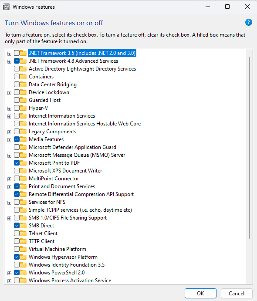Click folder icon beside Windows Identity Foundation 3.5
Viewport: 257px width, 301px height.
pos(23,265)
